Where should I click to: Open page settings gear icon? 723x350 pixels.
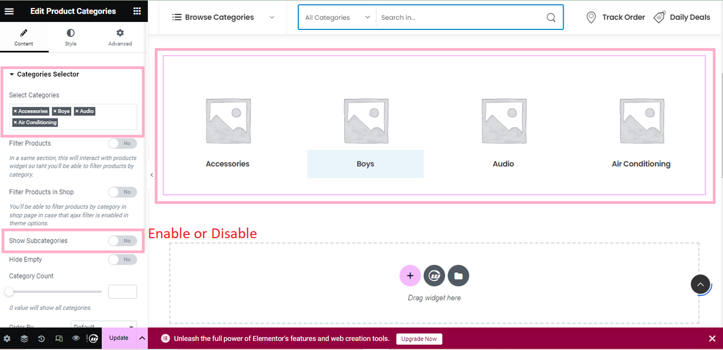tap(7, 338)
